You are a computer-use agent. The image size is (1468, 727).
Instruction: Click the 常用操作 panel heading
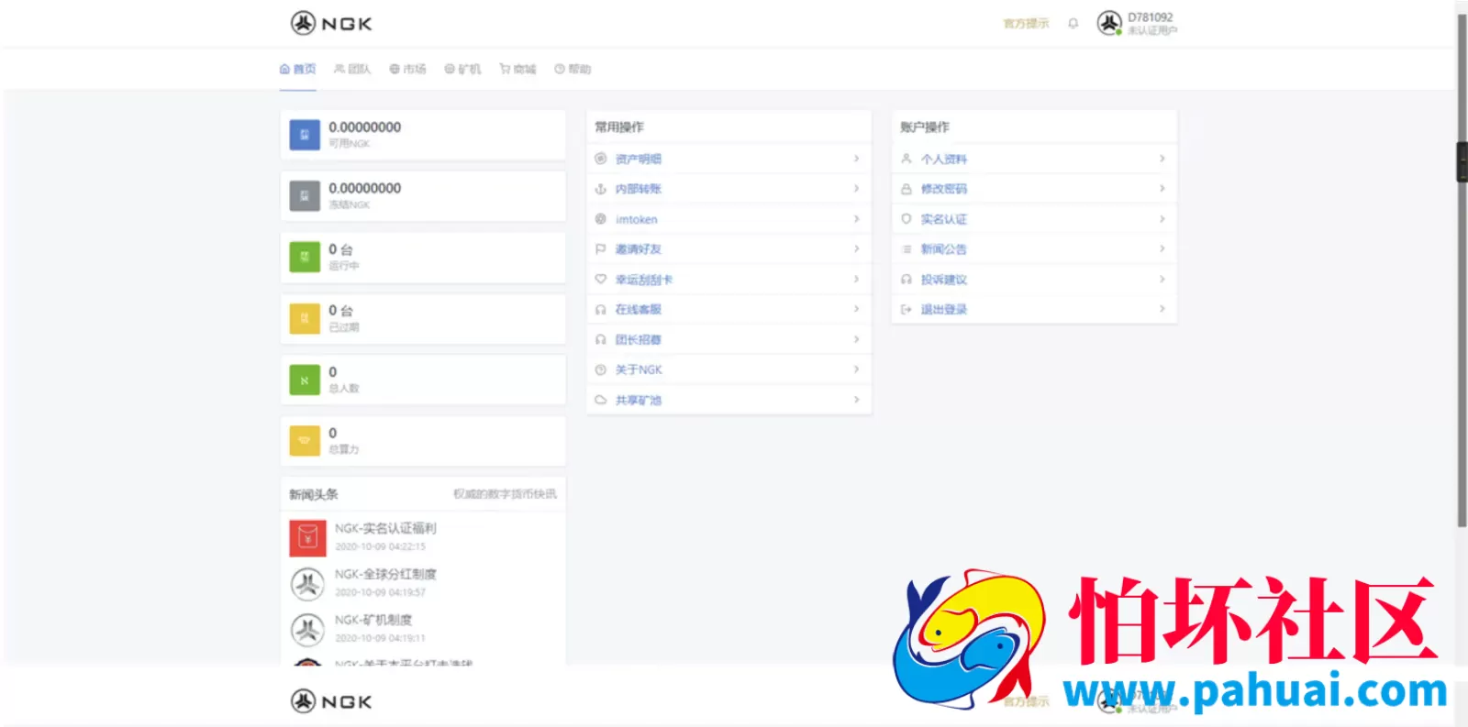tap(619, 127)
